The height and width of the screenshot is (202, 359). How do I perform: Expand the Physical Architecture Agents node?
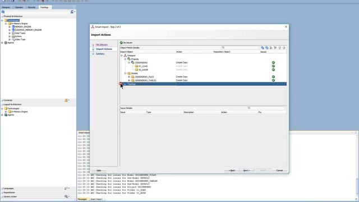coord(2,43)
